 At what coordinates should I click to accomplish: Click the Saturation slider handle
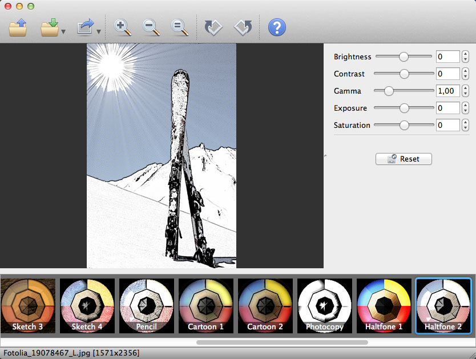404,125
